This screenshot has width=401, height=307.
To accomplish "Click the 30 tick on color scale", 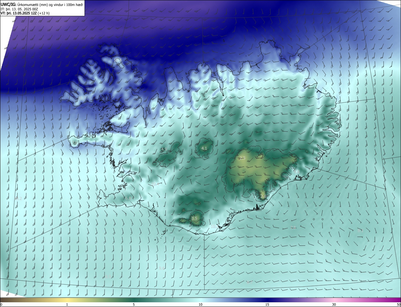I will [334, 304].
